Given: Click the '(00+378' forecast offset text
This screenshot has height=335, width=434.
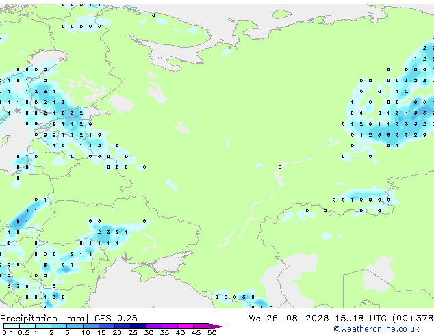Looking at the screenshot, I should click(x=413, y=319).
